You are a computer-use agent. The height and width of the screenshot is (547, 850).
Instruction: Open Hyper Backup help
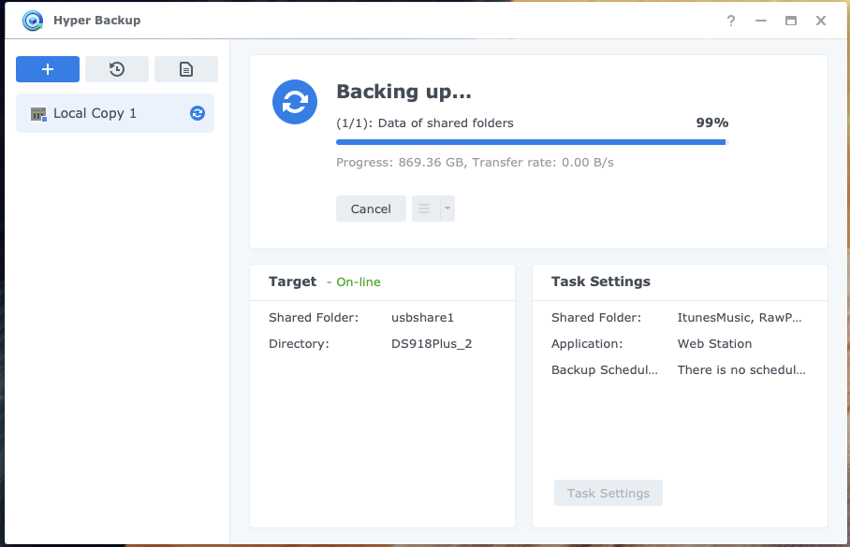pos(730,21)
